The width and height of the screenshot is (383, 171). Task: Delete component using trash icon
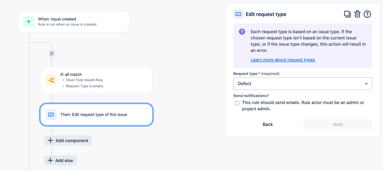pos(357,14)
